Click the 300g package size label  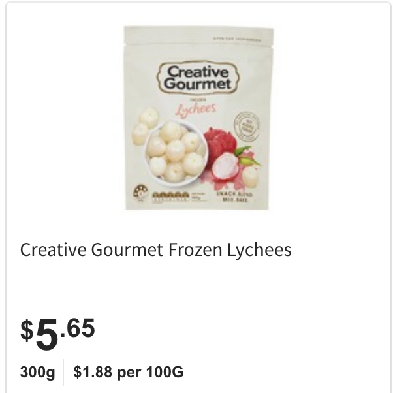pyautogui.click(x=38, y=372)
